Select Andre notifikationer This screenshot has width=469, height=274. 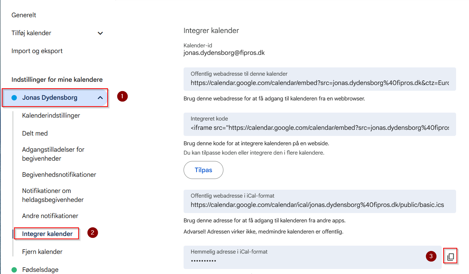tap(50, 216)
